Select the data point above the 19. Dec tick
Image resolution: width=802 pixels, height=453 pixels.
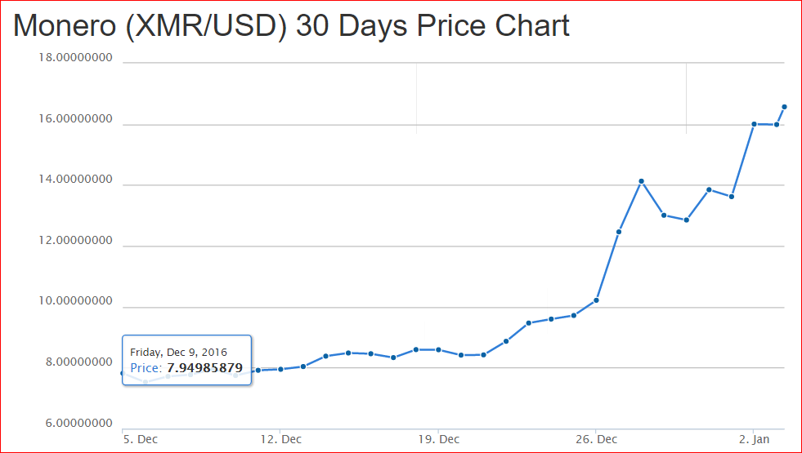[x=438, y=350]
